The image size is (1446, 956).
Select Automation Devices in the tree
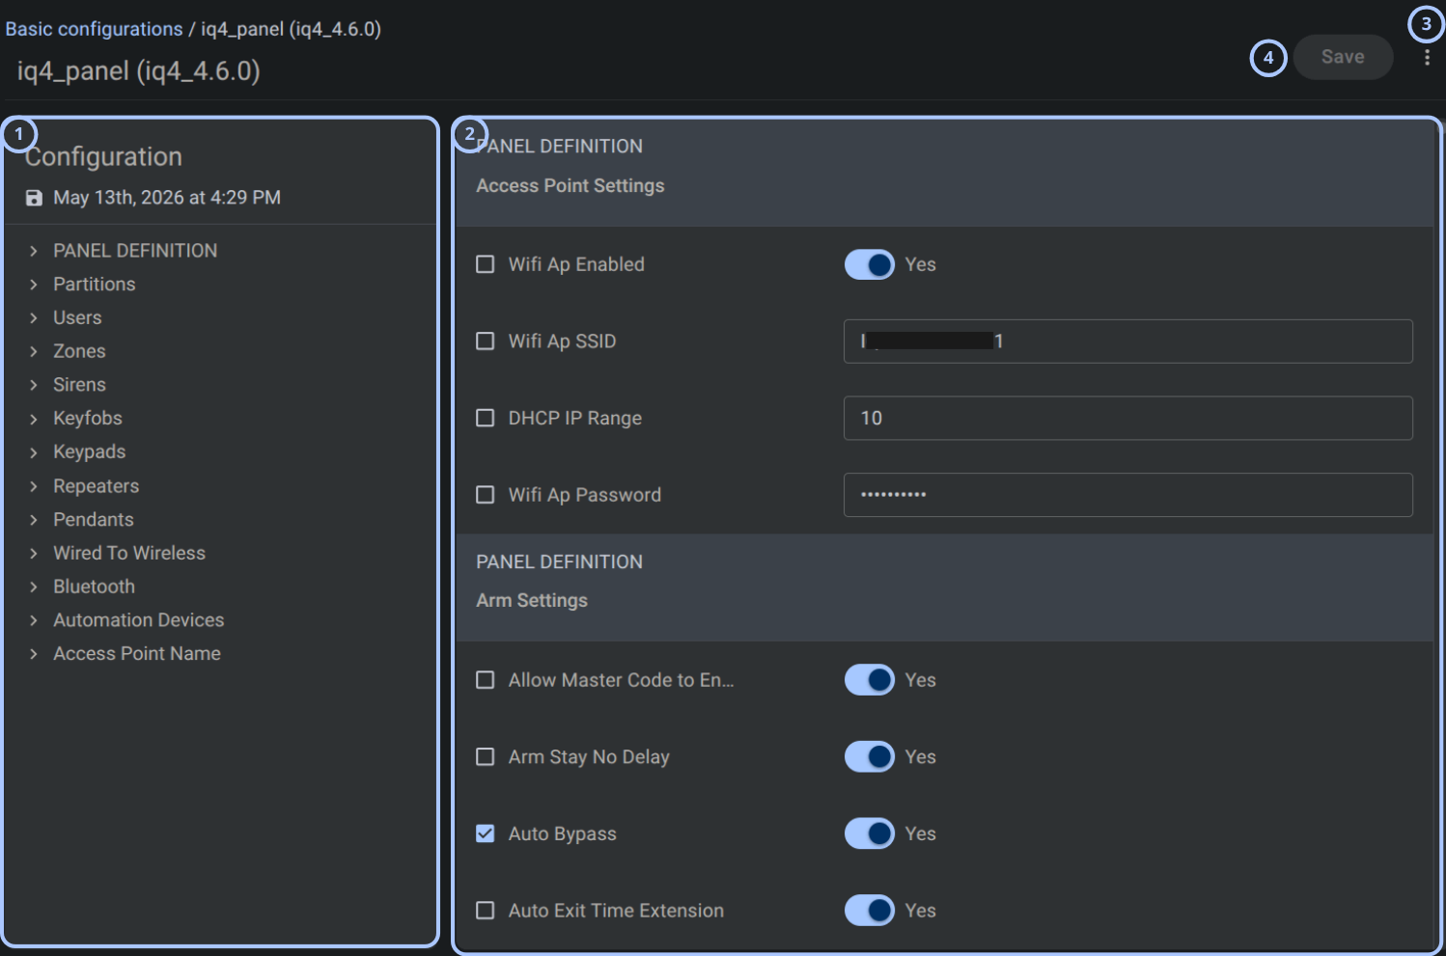point(139,620)
